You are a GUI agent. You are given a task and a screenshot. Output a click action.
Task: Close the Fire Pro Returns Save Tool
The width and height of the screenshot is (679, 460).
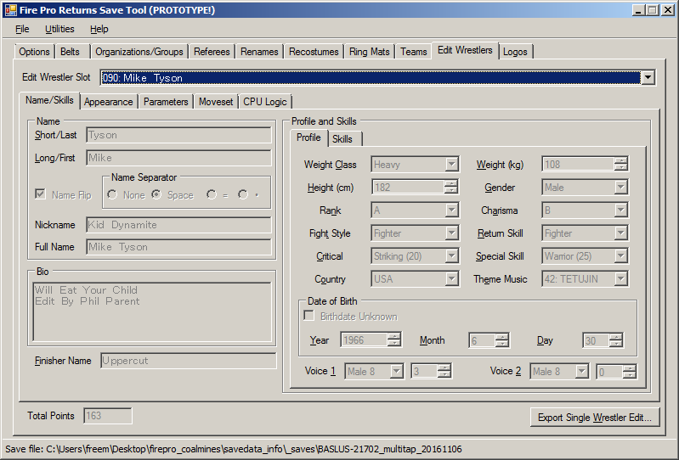(668, 10)
